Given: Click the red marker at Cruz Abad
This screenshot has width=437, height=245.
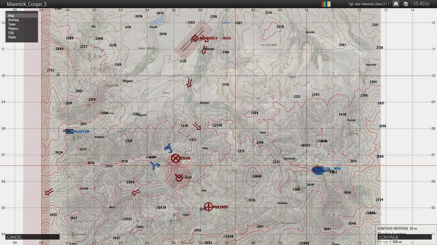Looking at the screenshot, I should 179,177.
